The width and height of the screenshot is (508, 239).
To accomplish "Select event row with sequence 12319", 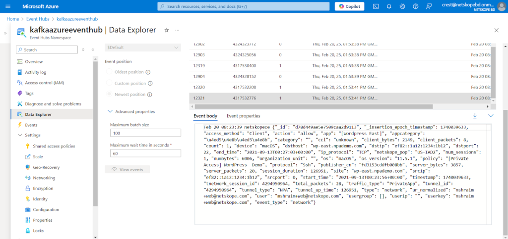I will 340,65.
